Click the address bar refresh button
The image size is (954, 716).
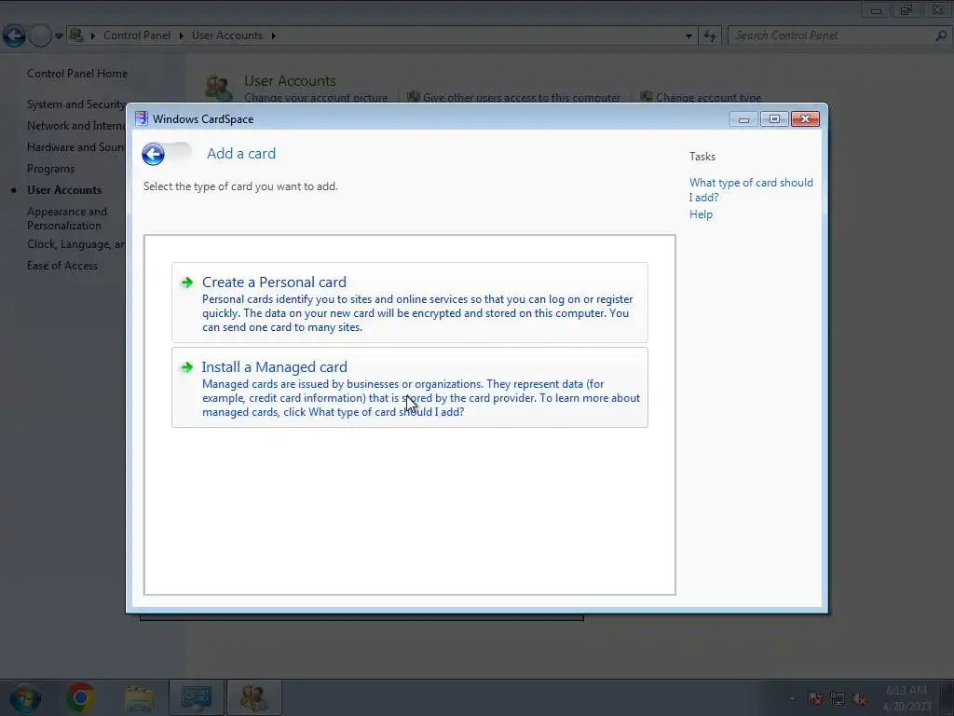[709, 36]
